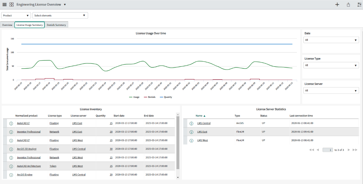
Task: Click the share dashboard icon
Action: click(348, 5)
